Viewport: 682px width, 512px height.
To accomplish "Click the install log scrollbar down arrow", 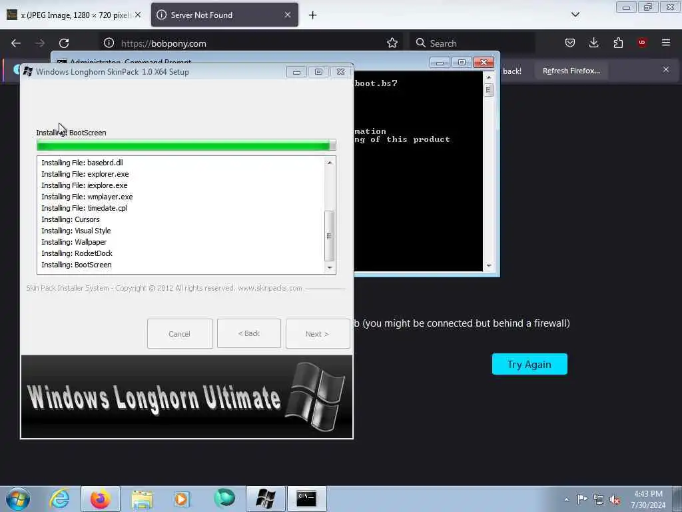I will 330,267.
